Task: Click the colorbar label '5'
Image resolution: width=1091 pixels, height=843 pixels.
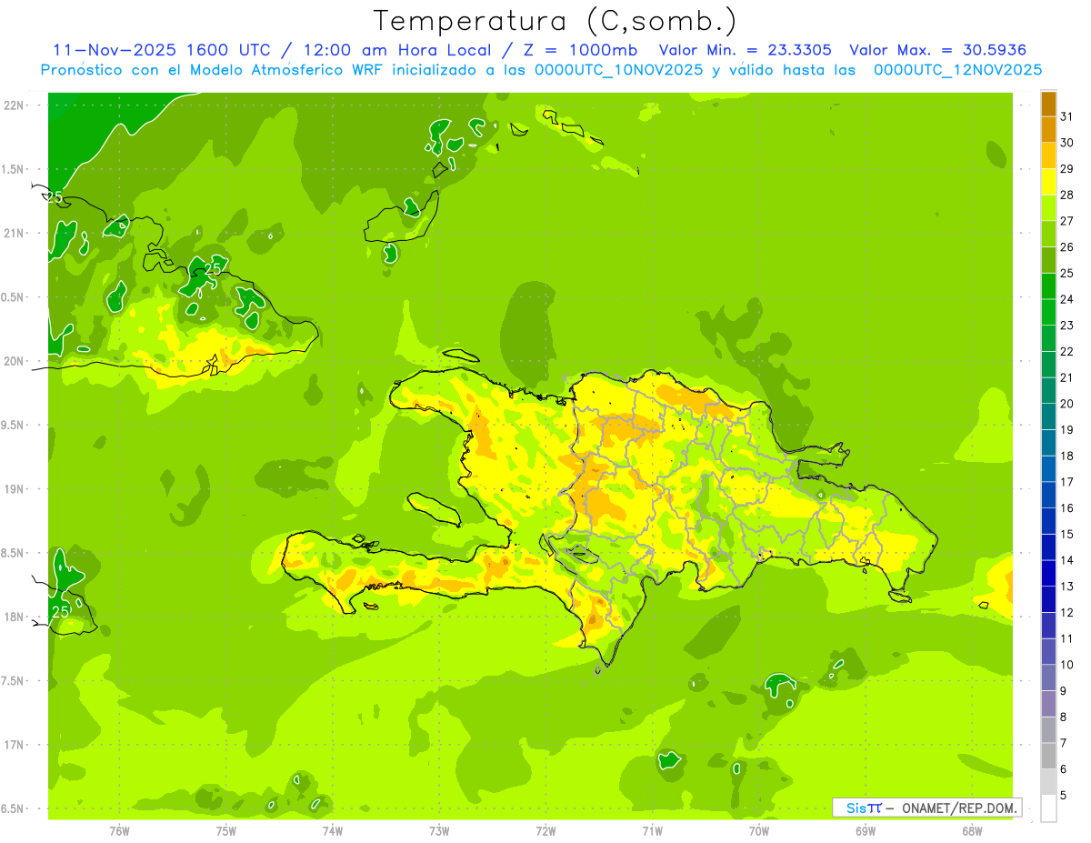Action: point(1064,795)
